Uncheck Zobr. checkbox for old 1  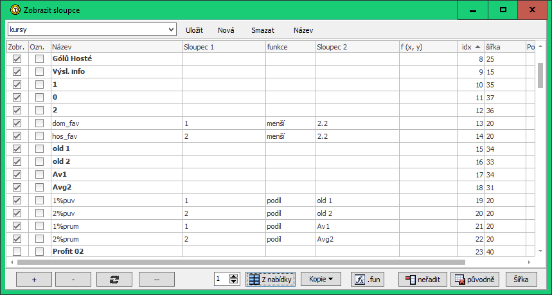(17, 149)
